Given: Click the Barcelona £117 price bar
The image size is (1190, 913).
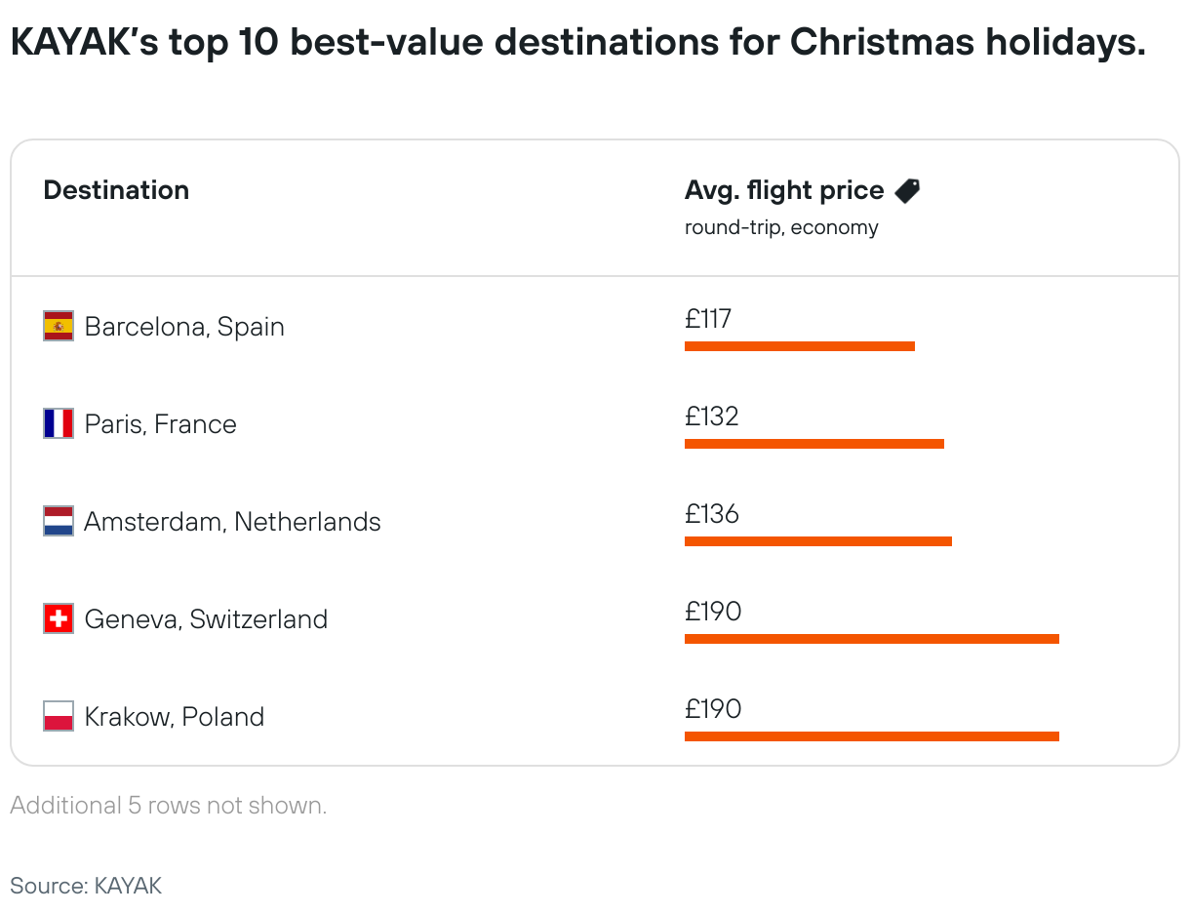Looking at the screenshot, I should tap(800, 346).
